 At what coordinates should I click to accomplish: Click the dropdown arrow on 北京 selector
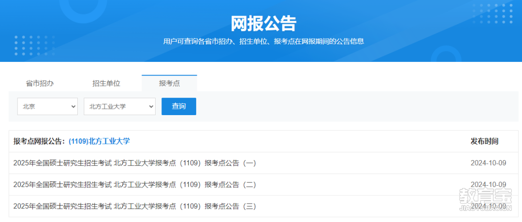pos(73,106)
